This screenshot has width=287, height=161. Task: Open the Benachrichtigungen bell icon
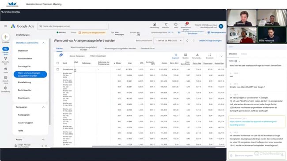pos(186,24)
